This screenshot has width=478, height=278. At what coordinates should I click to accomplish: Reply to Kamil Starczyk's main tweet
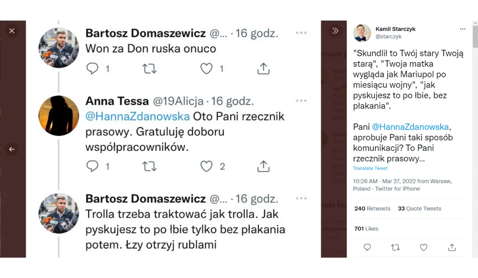(x=367, y=247)
